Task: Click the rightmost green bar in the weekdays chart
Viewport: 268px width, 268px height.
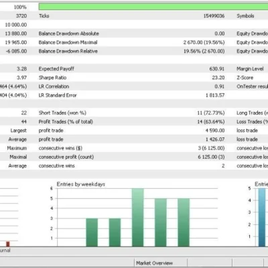Action: [184, 222]
